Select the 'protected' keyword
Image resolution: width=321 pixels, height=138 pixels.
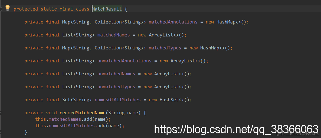[26, 9]
